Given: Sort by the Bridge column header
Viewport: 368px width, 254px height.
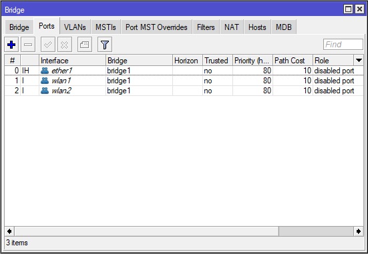Looking at the screenshot, I should 139,61.
